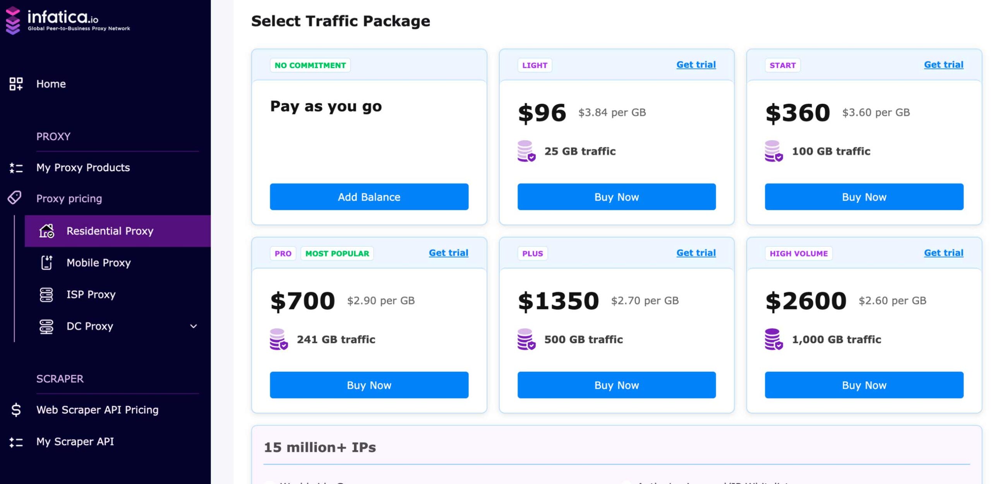Click the ISP Proxy server icon

(x=46, y=295)
